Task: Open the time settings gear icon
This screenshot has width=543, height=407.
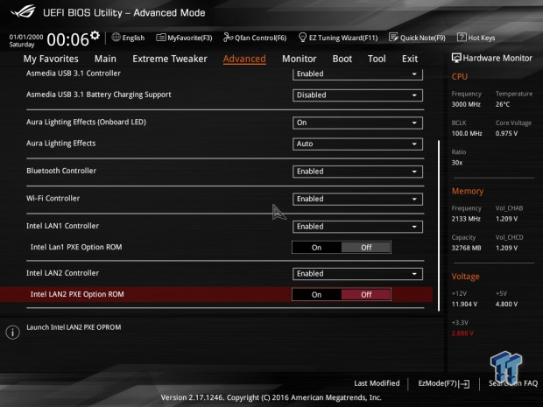Action: (x=95, y=35)
